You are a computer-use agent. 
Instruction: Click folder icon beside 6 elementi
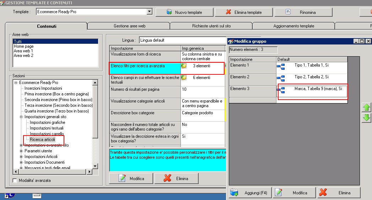184,78
